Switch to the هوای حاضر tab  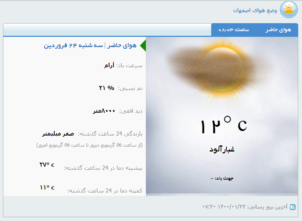pyautogui.click(x=278, y=30)
